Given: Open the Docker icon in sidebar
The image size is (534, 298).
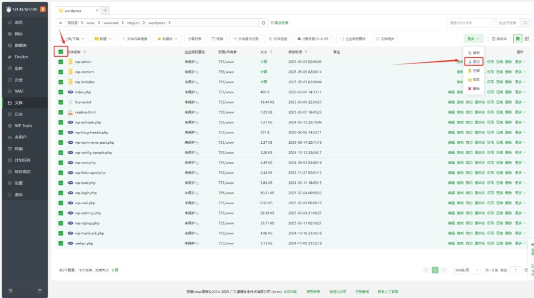Looking at the screenshot, I should pyautogui.click(x=10, y=57).
